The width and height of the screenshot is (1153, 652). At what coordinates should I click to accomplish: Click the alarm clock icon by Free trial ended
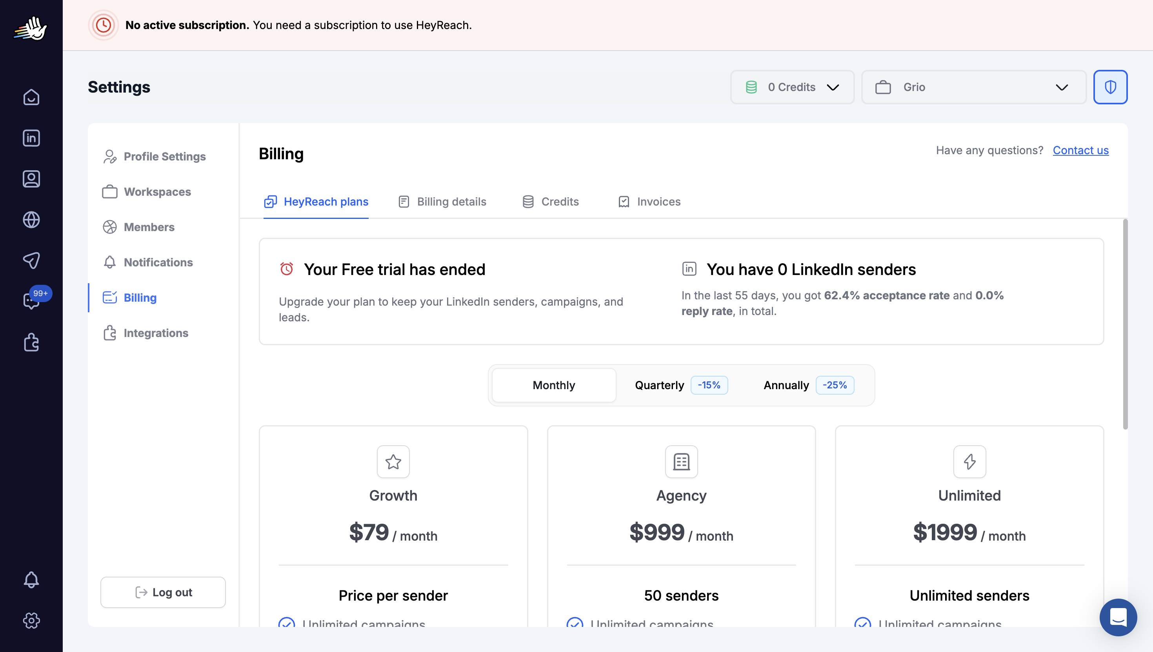coord(286,269)
